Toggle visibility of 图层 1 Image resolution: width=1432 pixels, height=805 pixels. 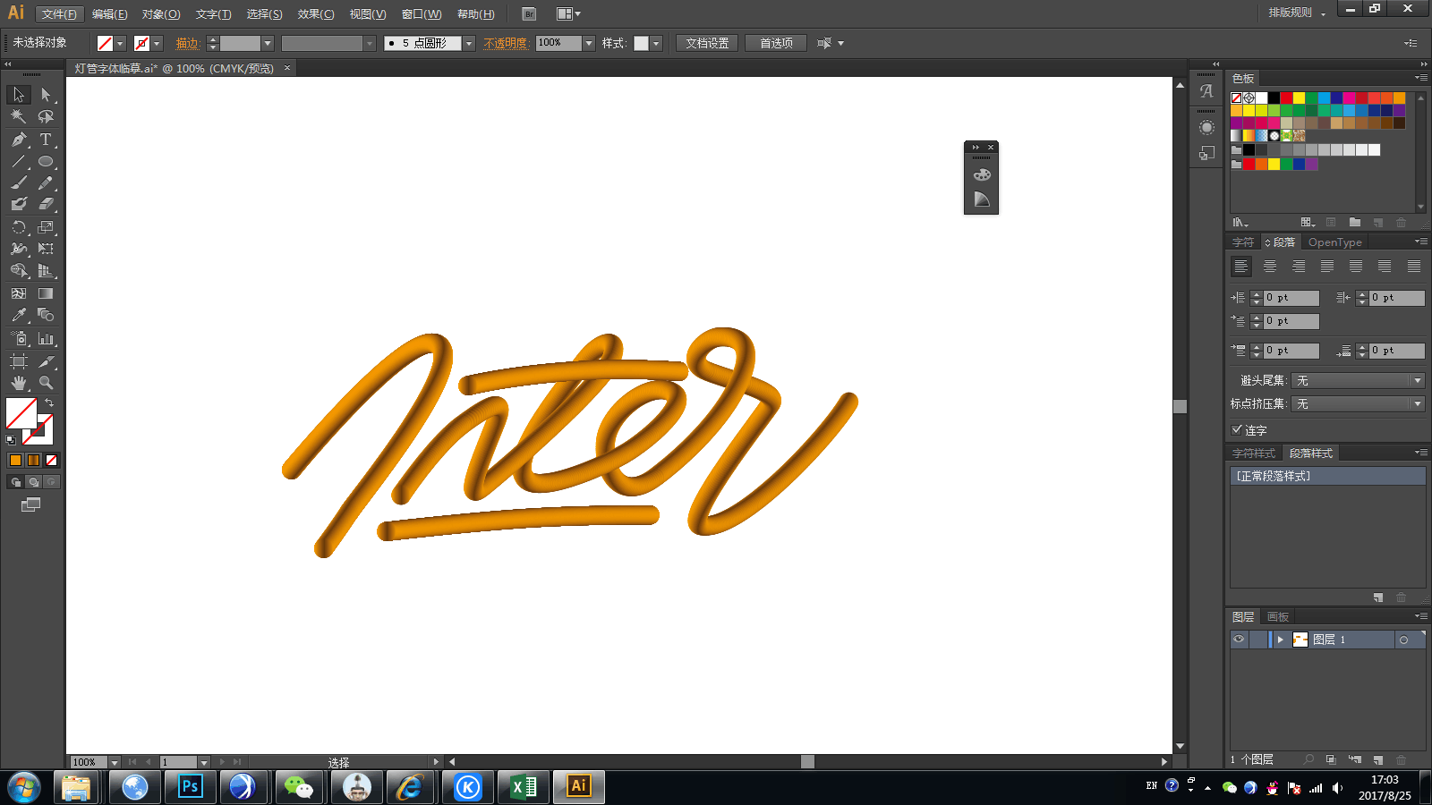tap(1239, 640)
